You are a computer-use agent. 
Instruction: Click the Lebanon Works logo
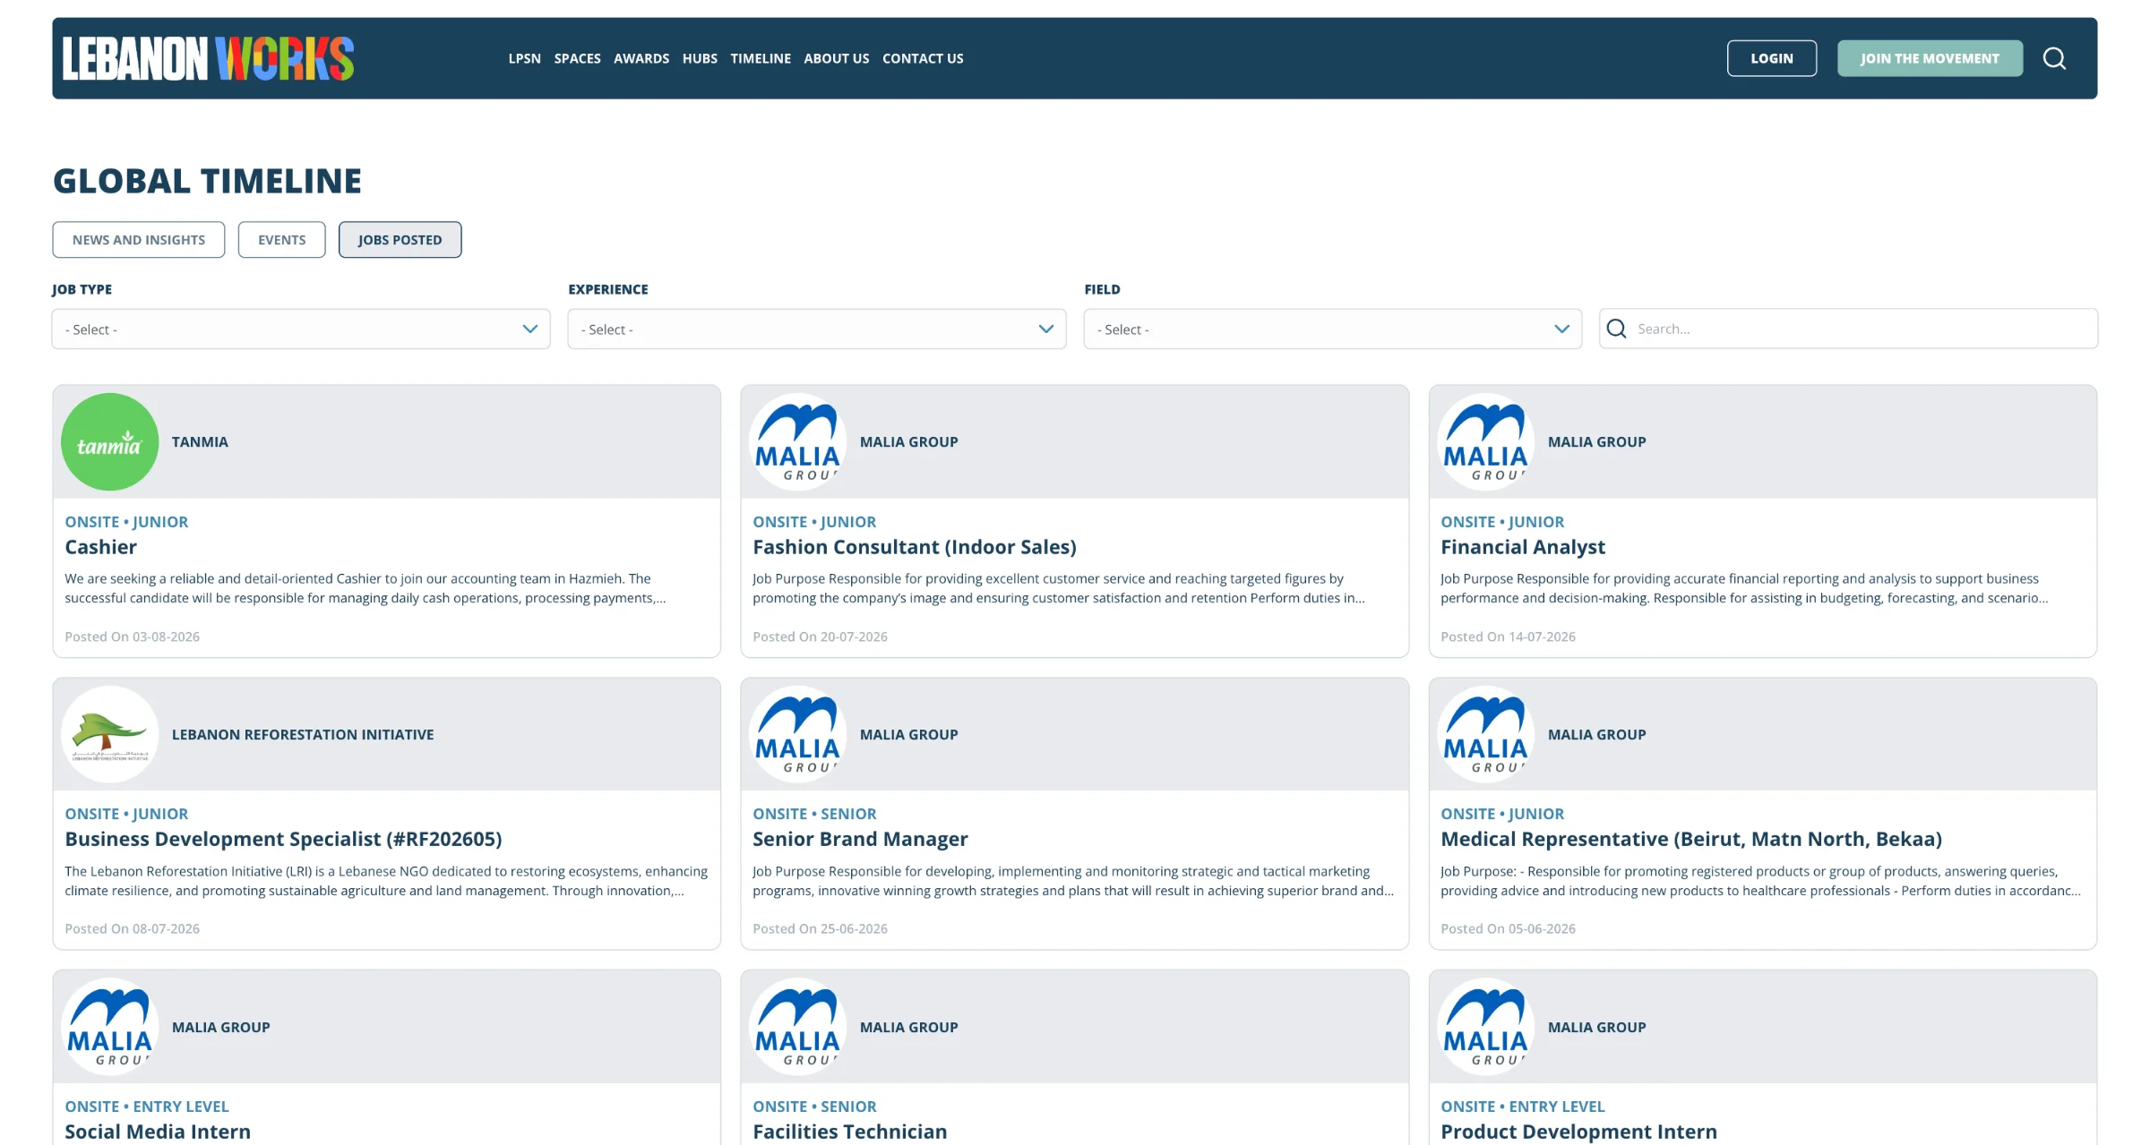pos(208,58)
